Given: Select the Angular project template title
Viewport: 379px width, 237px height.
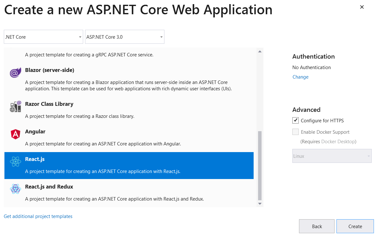Looking at the screenshot, I should 35,131.
